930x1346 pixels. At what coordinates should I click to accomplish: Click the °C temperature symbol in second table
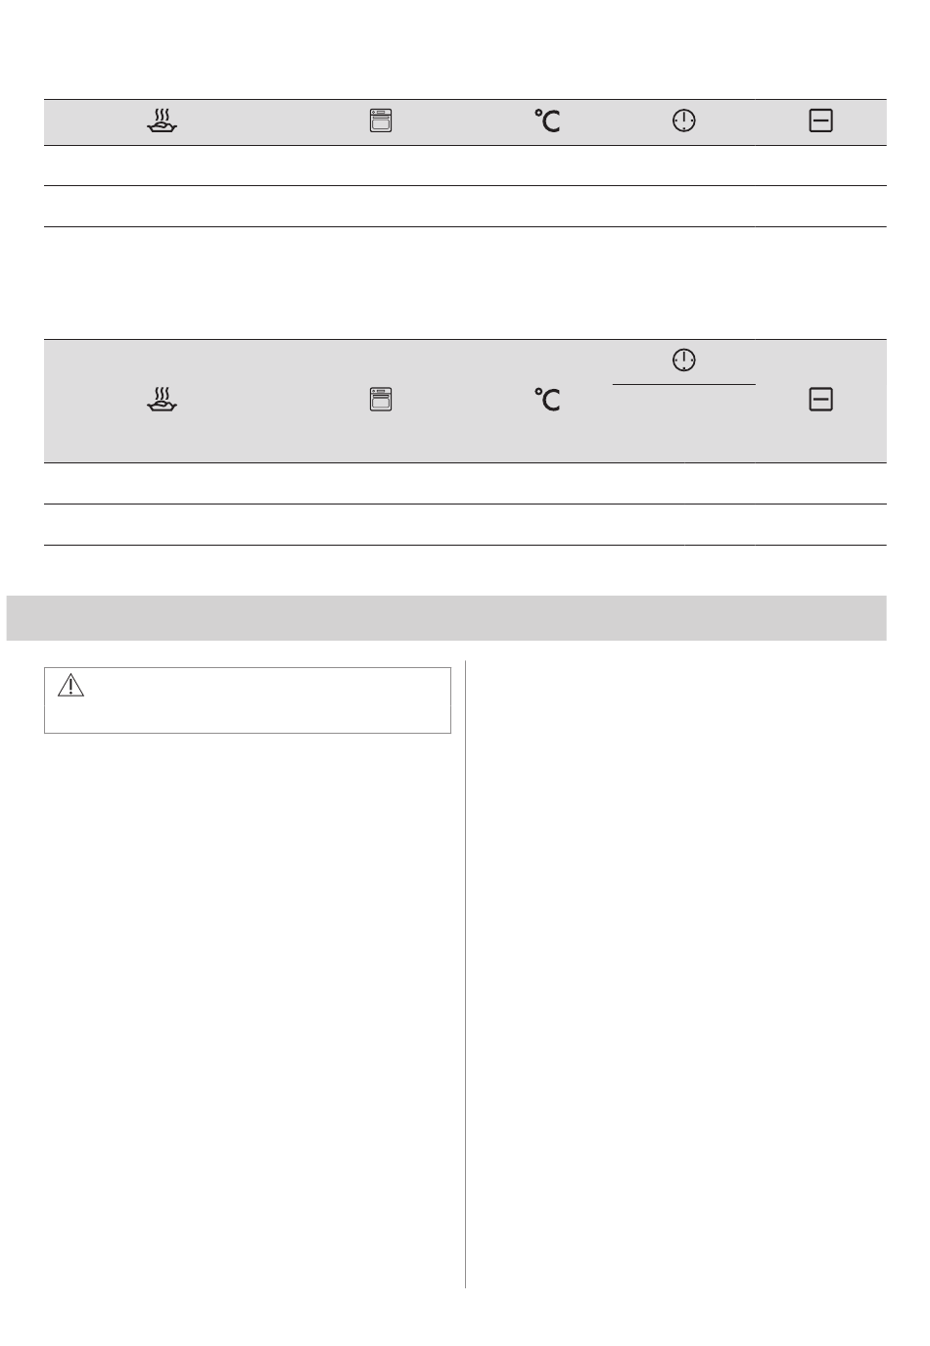tap(547, 400)
